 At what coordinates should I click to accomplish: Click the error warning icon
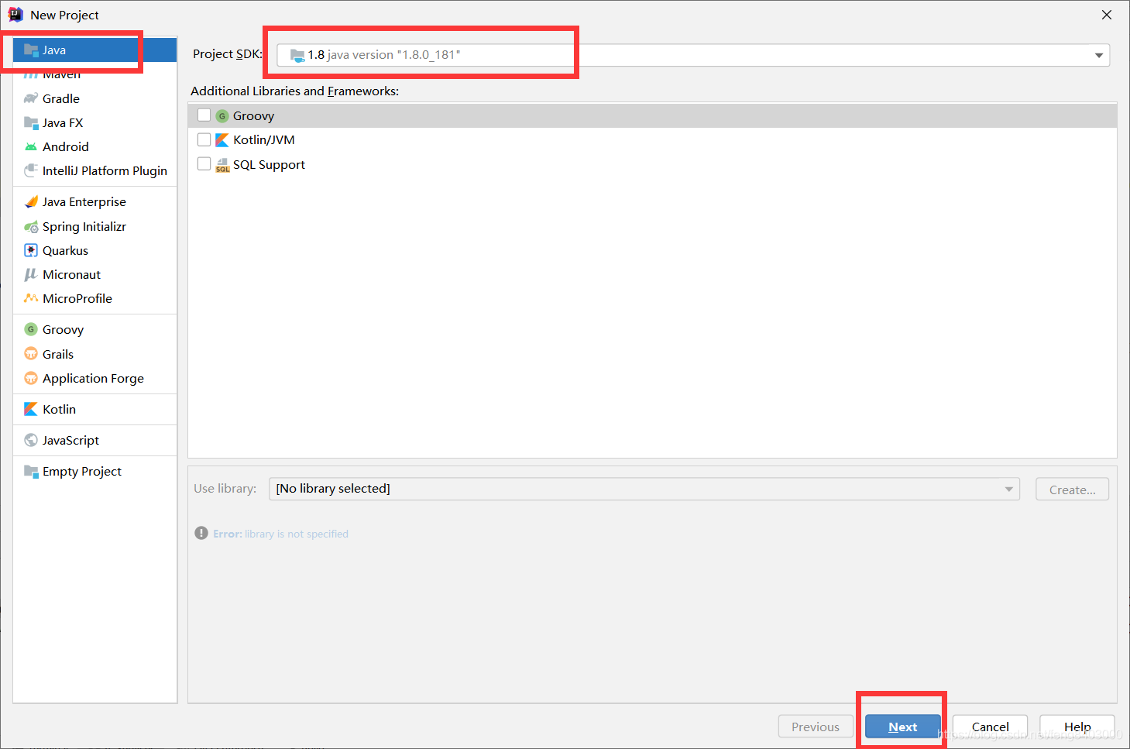[x=201, y=533]
